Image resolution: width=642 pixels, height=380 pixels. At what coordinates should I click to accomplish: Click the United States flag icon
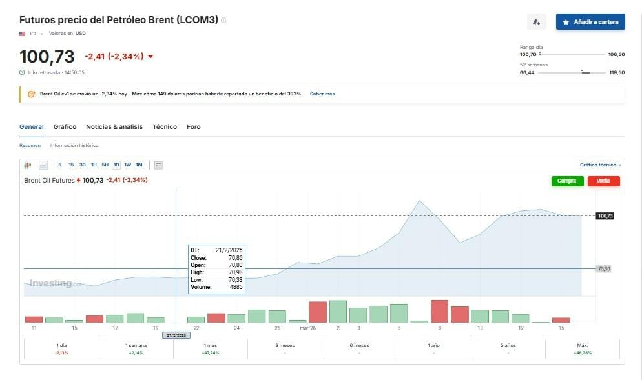click(23, 34)
